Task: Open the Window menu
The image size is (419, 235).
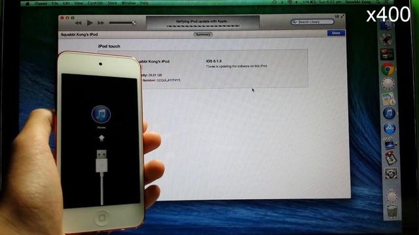Action: (x=128, y=3)
